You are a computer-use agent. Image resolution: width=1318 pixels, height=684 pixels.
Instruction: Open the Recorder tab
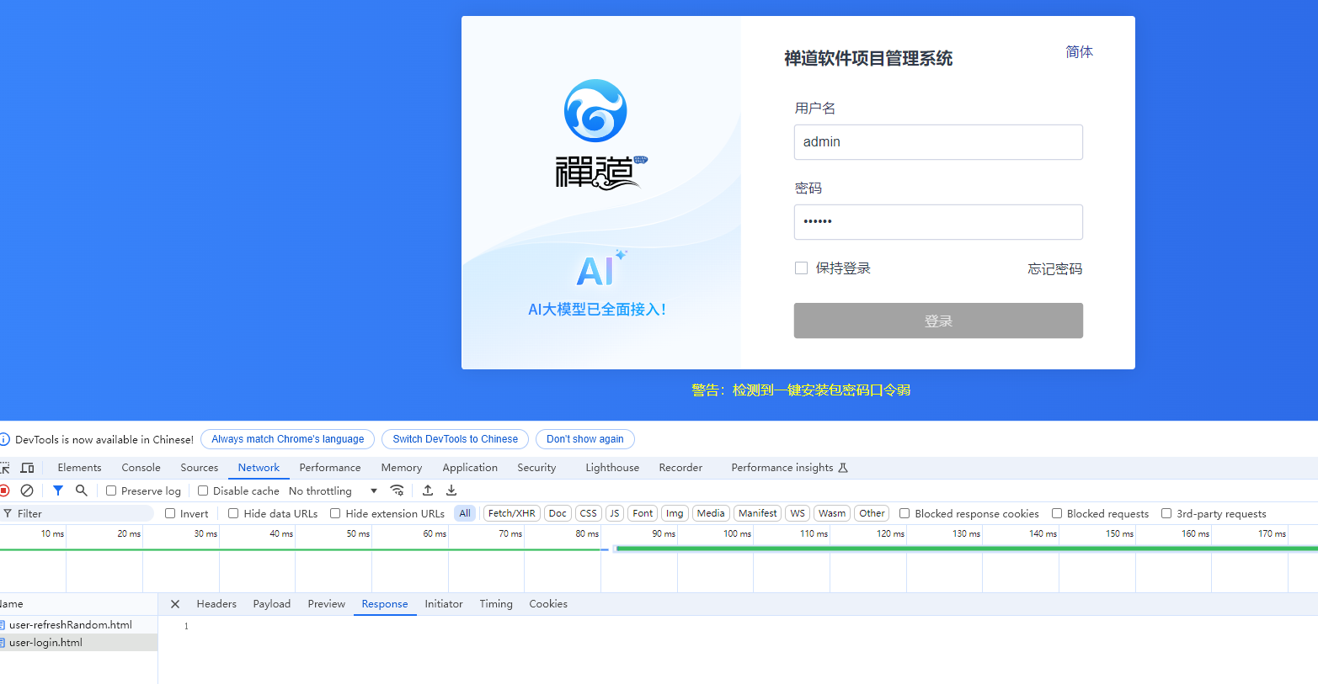(680, 468)
